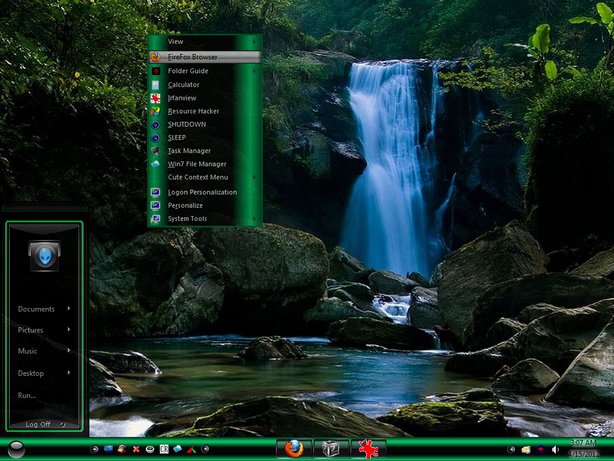614x461 pixels.
Task: Click the light-blue file manager quick launch icon
Action: [x=178, y=449]
